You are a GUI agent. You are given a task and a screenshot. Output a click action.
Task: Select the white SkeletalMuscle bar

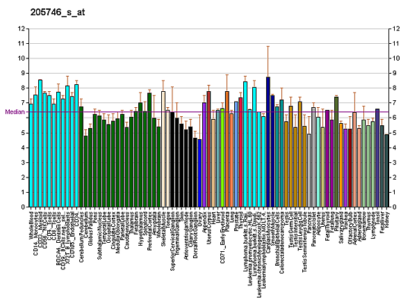(x=163, y=149)
